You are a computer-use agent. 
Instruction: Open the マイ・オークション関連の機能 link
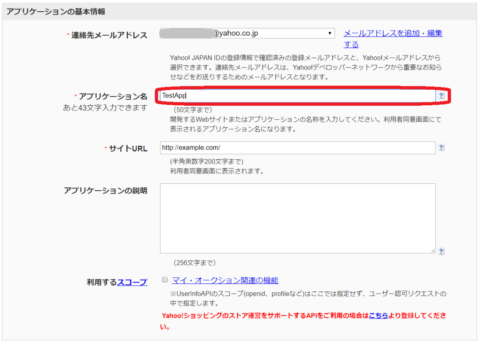tap(225, 279)
